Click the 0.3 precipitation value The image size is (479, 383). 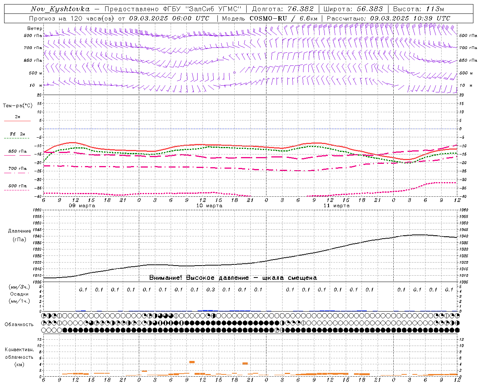pos(211,289)
